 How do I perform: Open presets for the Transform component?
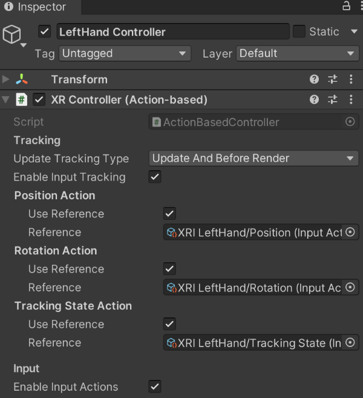pyautogui.click(x=333, y=79)
